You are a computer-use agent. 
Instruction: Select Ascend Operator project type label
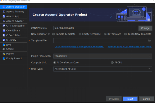(x=15, y=7)
